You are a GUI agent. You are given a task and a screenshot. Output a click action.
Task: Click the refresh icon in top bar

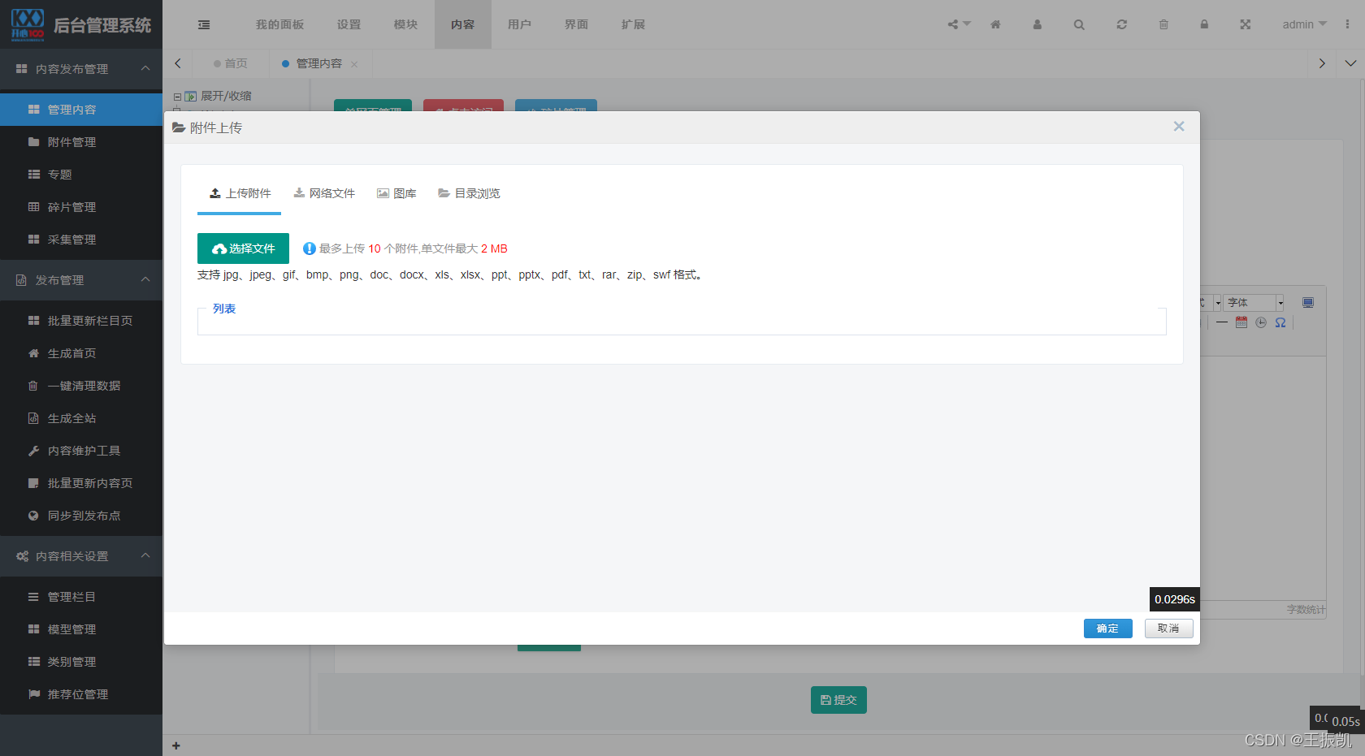click(1121, 24)
